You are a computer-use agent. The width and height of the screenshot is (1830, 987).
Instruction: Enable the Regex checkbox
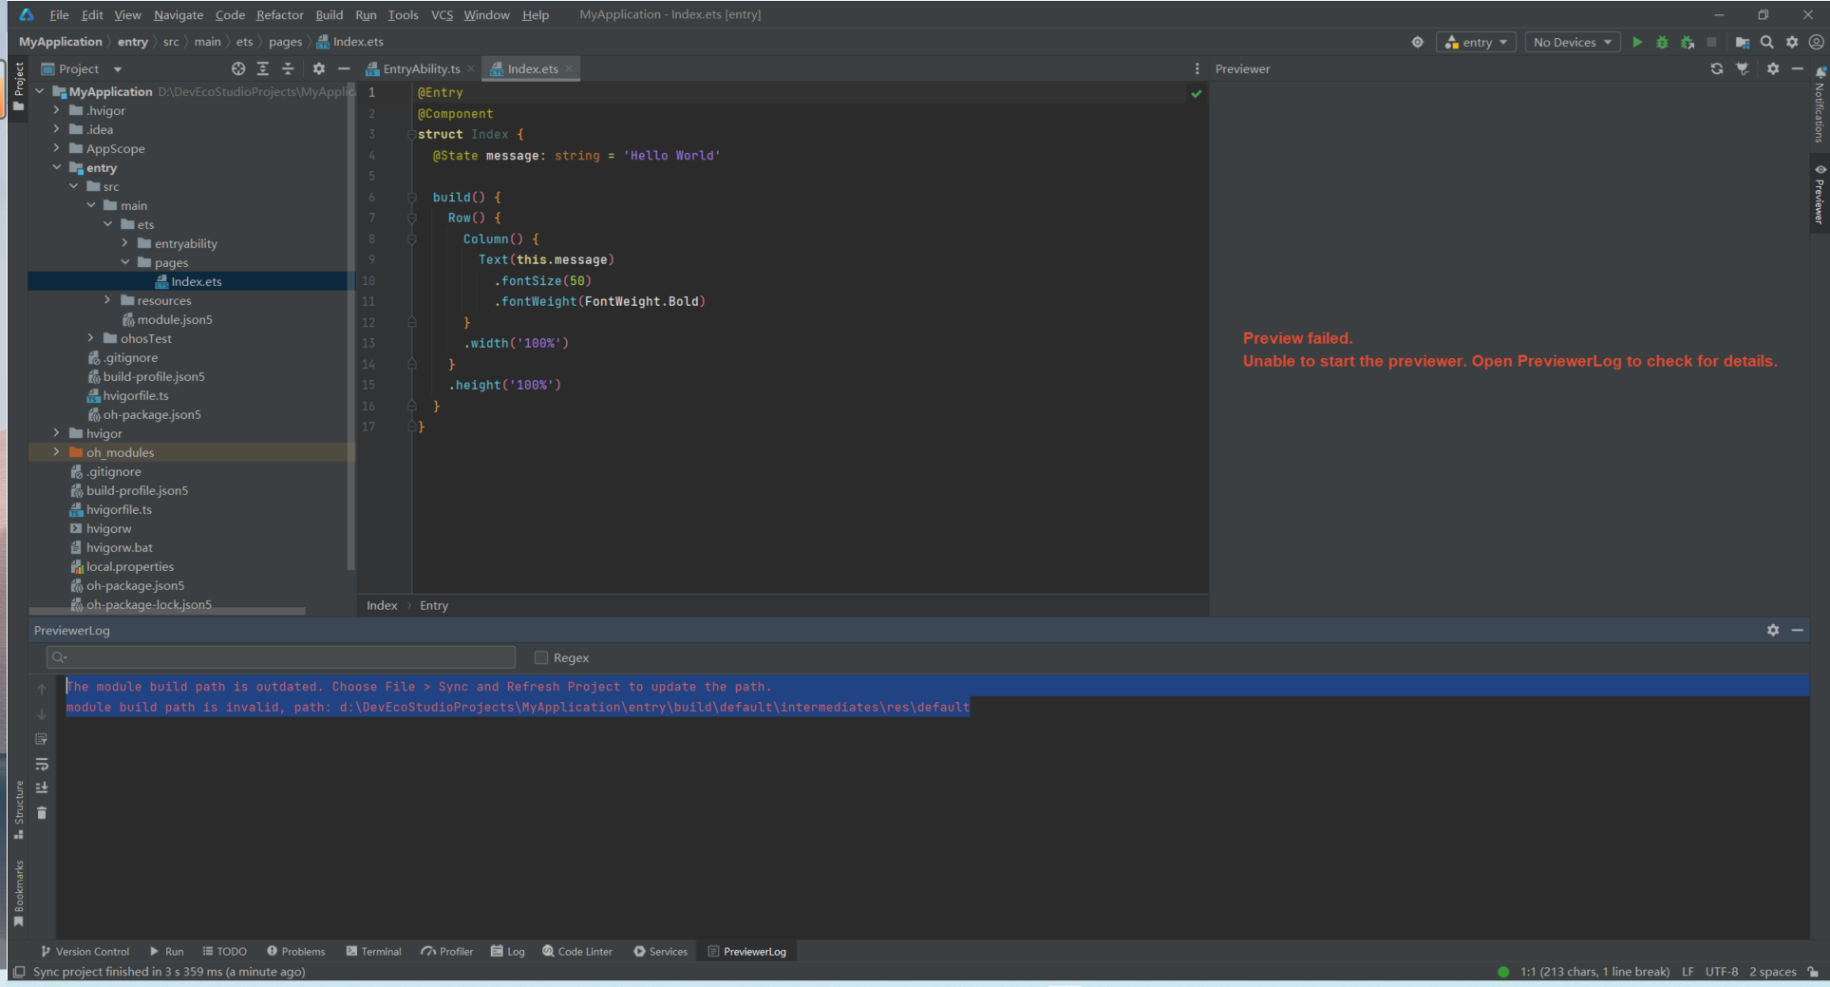[x=541, y=657]
